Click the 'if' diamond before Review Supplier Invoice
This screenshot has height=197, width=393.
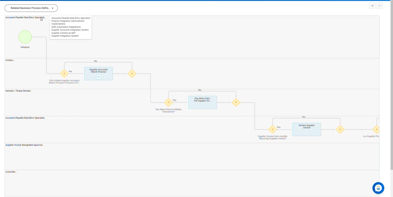click(272, 129)
